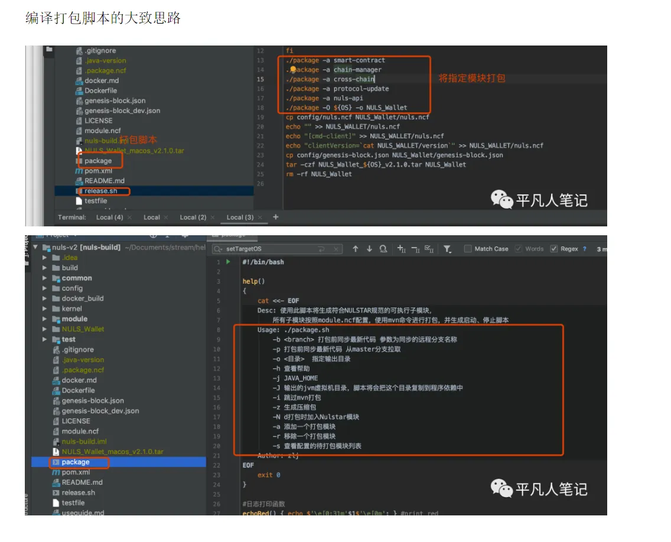
Task: Click code line './package -a smart-contract'
Action: (335, 60)
